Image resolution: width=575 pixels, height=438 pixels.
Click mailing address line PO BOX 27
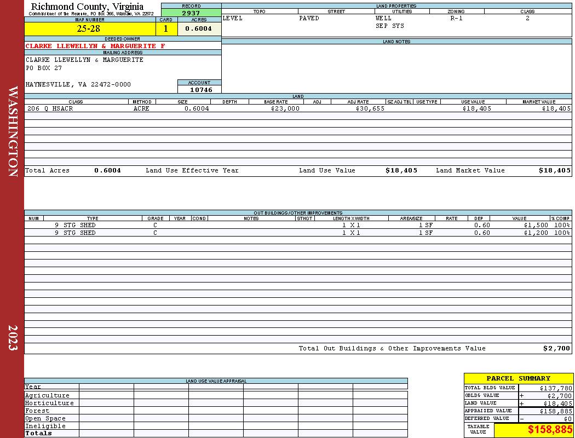(44, 68)
